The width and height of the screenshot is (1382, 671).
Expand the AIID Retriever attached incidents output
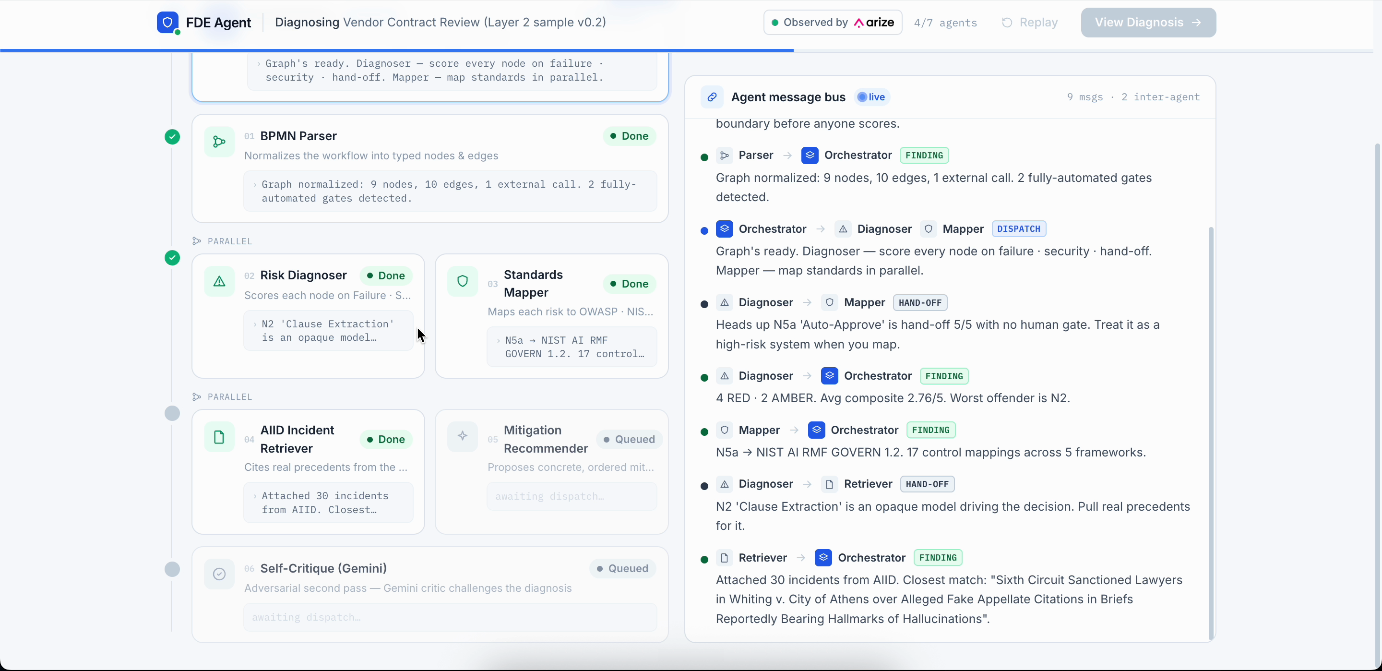(x=328, y=503)
